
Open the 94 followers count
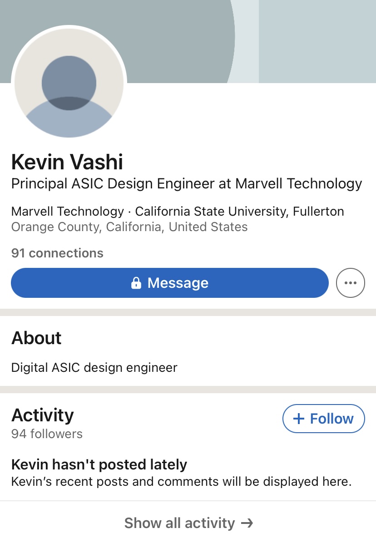pyautogui.click(x=47, y=434)
